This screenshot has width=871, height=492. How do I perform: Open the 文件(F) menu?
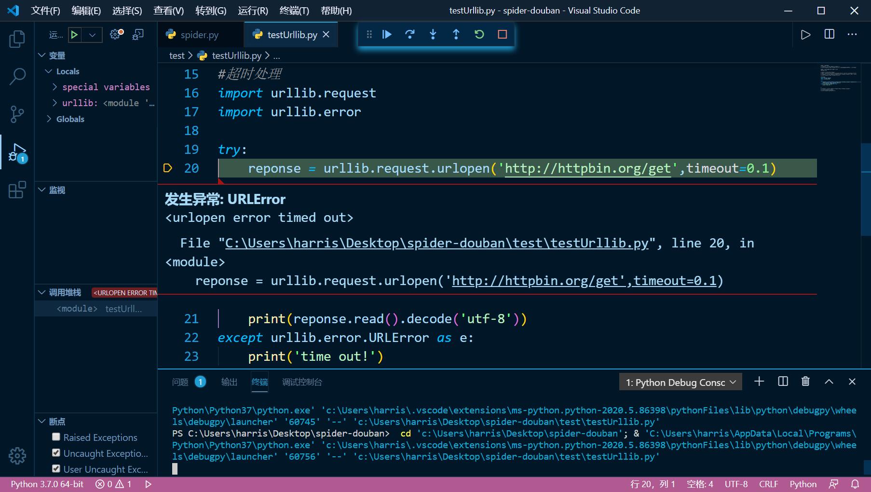pyautogui.click(x=45, y=11)
